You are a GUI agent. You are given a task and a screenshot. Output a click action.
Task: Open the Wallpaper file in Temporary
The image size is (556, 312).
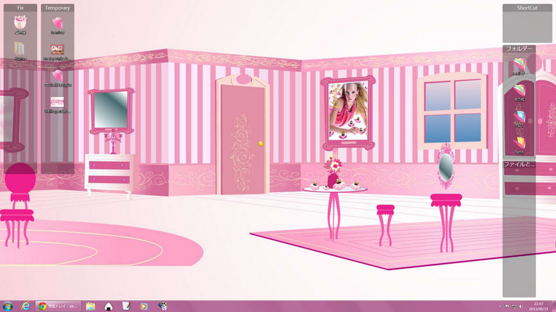pos(57,102)
